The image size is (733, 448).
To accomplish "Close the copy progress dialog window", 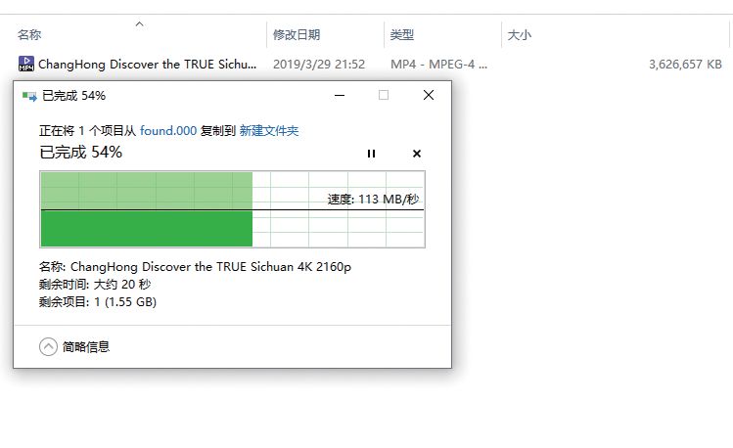I will pyautogui.click(x=429, y=95).
